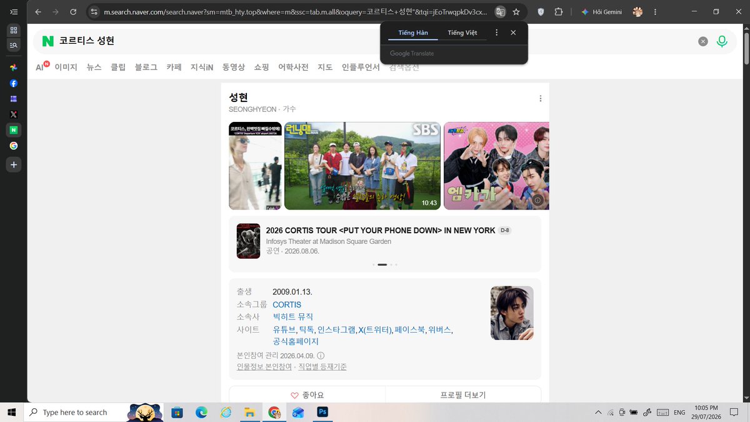
Task: Switch to the Google tab in sidebar
Action: click(x=13, y=146)
